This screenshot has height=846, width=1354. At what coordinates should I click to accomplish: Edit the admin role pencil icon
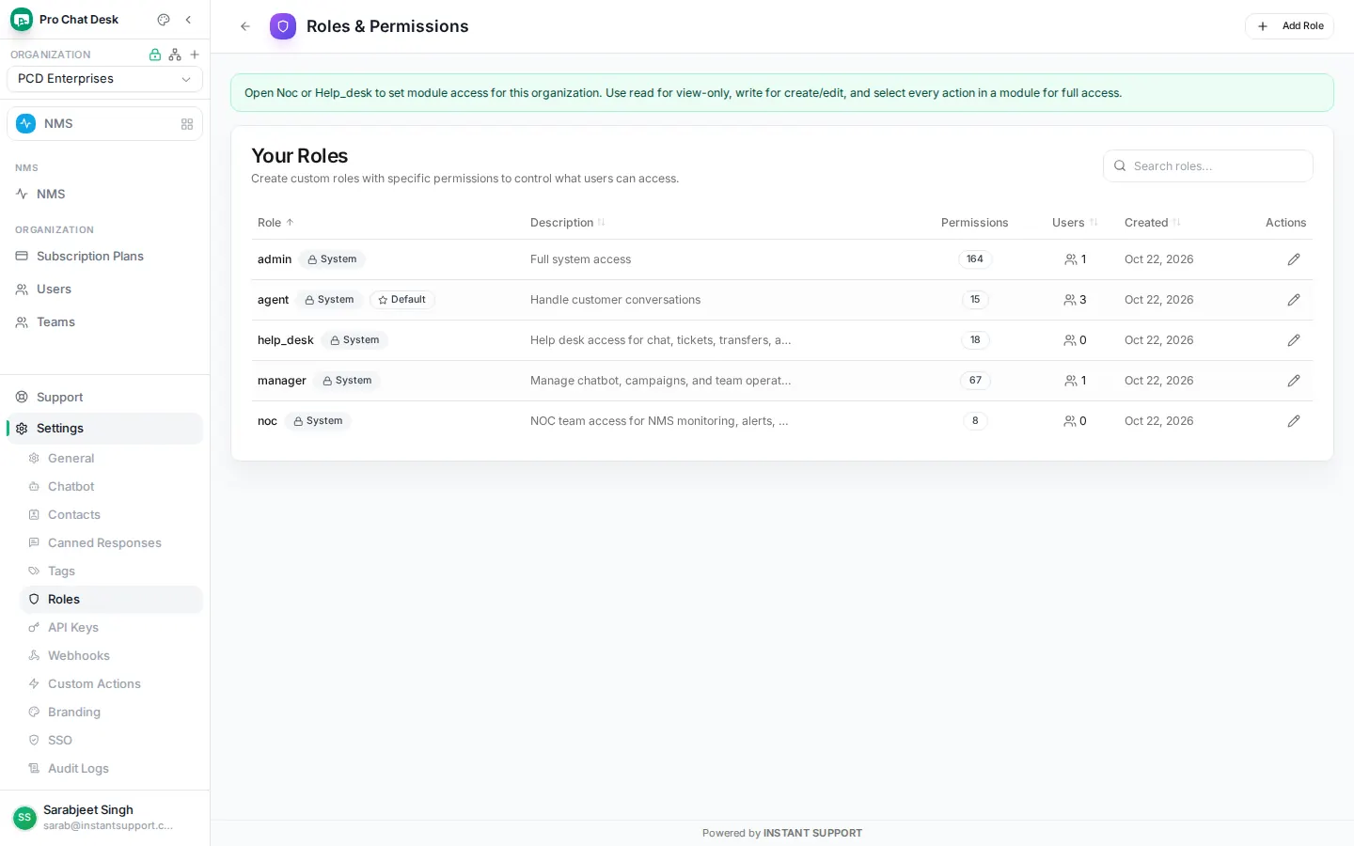1294,259
